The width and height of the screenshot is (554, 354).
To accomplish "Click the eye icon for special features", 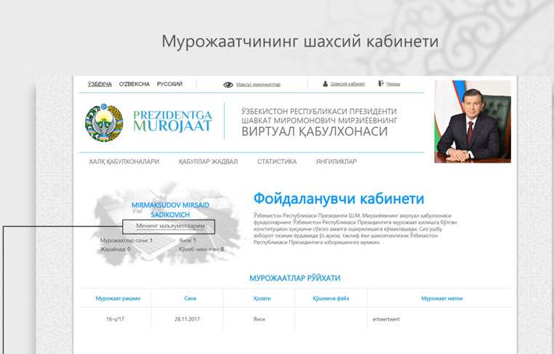I will (228, 84).
